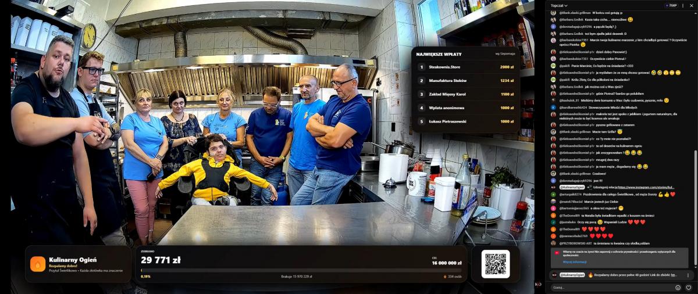This screenshot has height=294, width=698.
Task: Click the @justaluko chat message
Action: [598, 222]
